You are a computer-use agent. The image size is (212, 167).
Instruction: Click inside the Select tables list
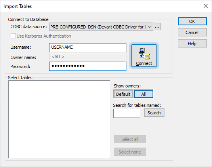tap(59, 120)
